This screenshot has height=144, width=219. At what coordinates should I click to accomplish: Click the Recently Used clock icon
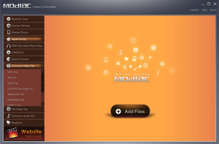tap(8, 19)
